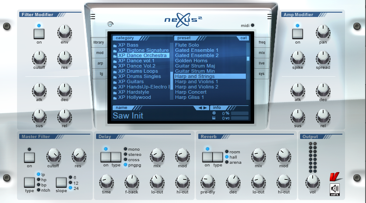Click the Delay type button
Viewport: 366px width, 203px height.
116,157
